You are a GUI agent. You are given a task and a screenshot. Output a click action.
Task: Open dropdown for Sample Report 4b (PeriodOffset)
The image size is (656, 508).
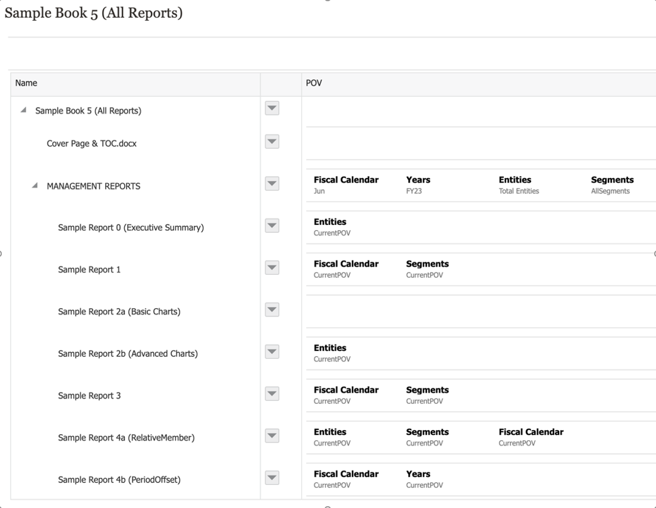[x=272, y=478]
